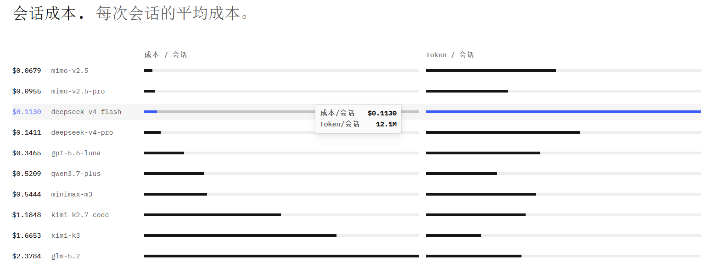Click the $1.1848 cost value
This screenshot has height=273, width=712.
pos(27,215)
